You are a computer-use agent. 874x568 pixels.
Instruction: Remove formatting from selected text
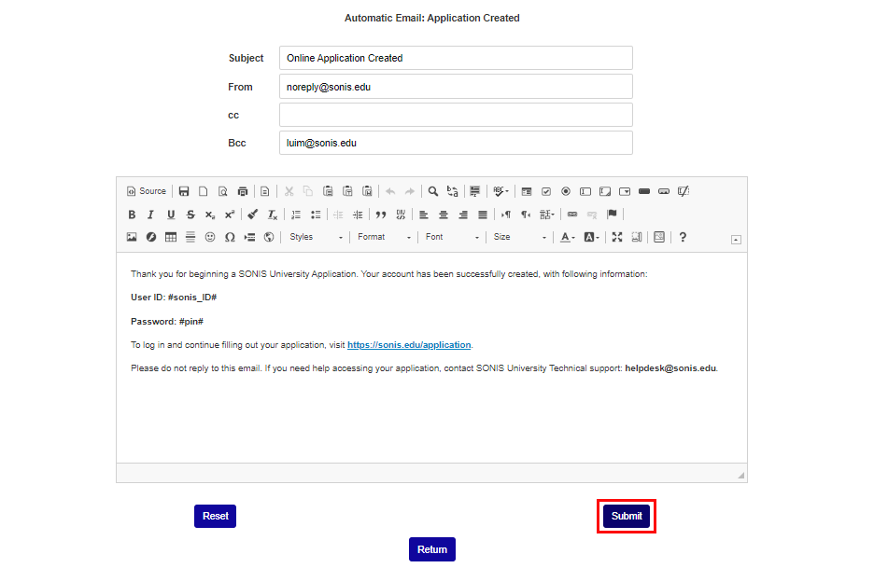point(272,215)
